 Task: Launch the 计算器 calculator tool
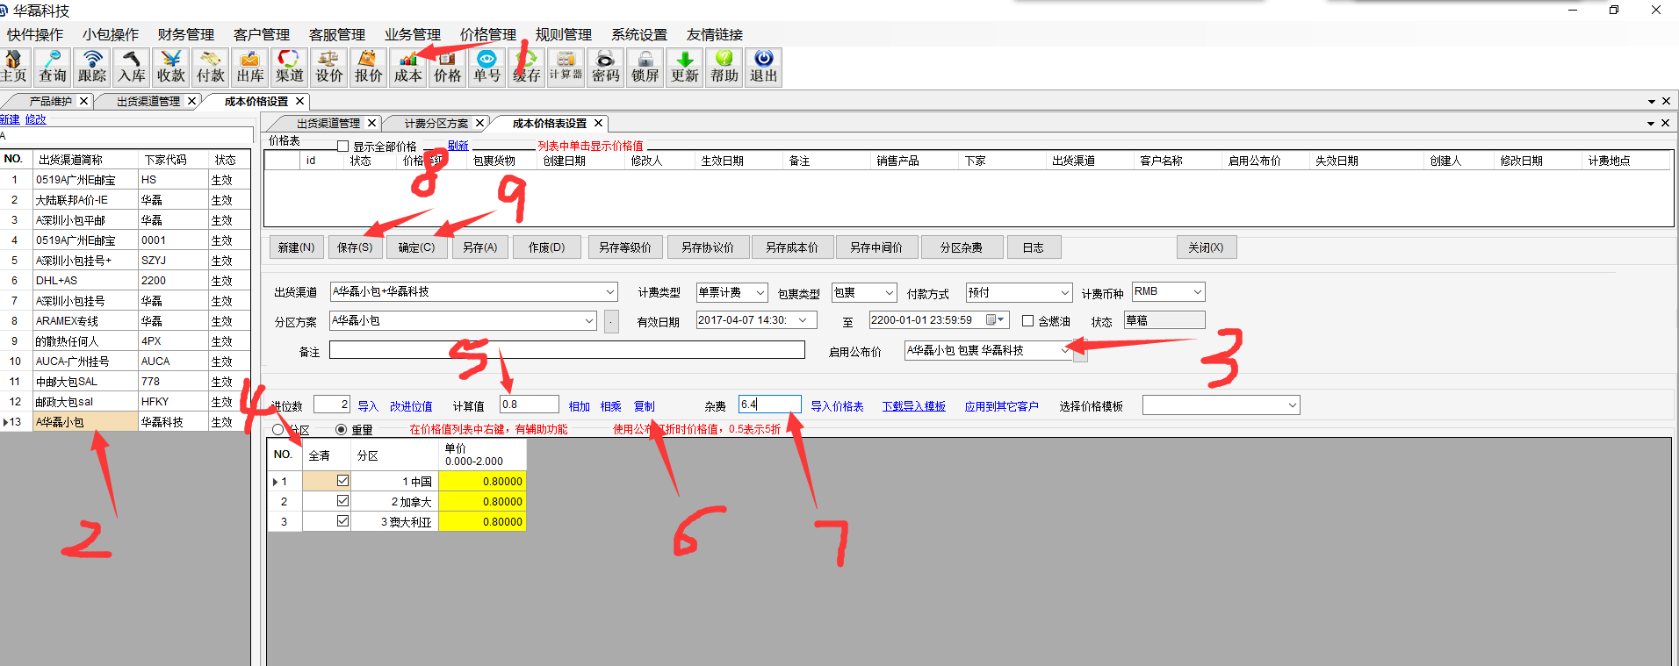(x=566, y=67)
